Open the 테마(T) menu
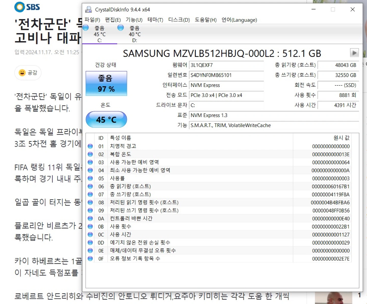Image resolution: width=367 pixels, height=304 pixels. 155,20
